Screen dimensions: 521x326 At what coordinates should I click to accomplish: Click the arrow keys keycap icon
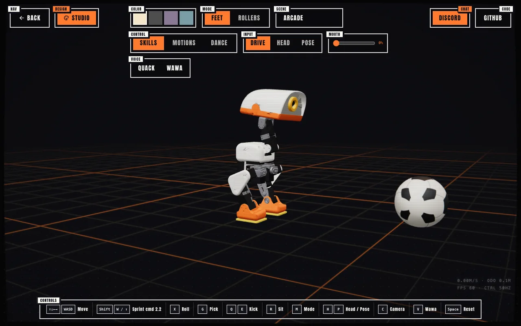pyautogui.click(x=53, y=309)
